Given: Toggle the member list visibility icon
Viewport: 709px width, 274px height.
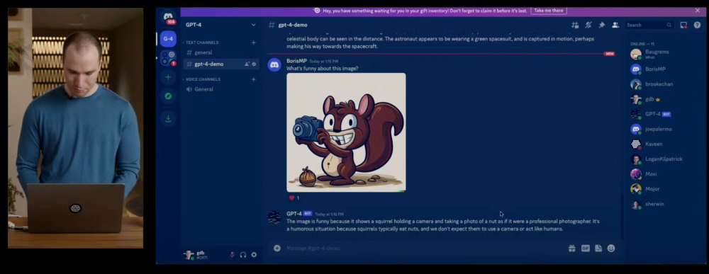Looking at the screenshot, I should (x=615, y=25).
